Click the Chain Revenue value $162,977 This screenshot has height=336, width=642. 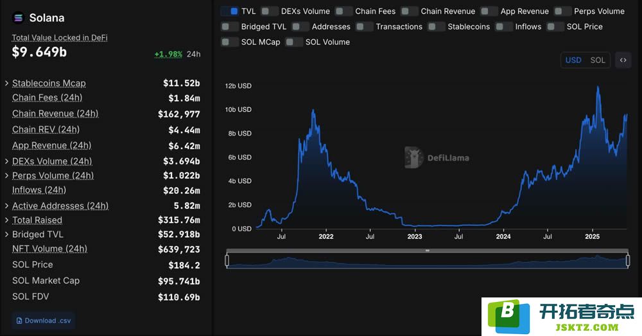tap(179, 114)
